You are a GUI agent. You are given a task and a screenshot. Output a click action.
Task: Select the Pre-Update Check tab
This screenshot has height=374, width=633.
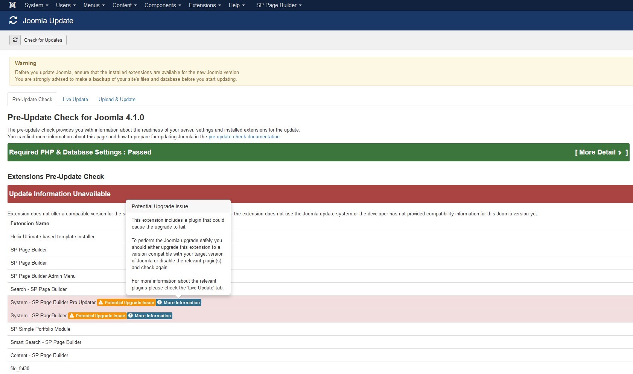pos(32,99)
